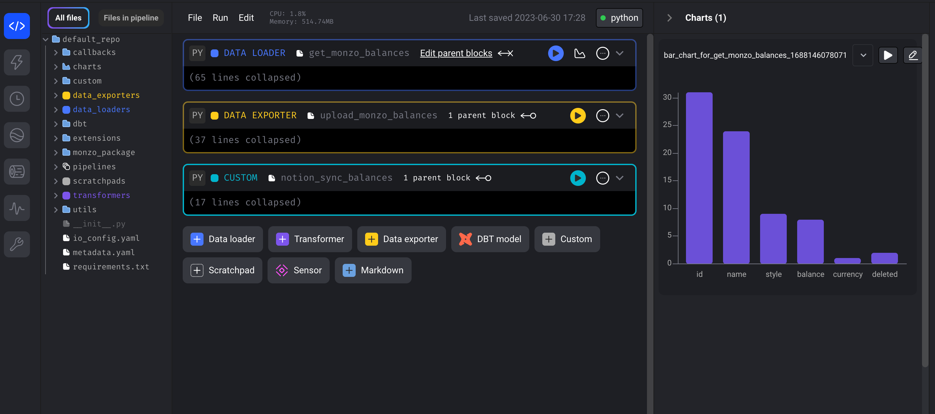Add a new Transformer block
Screen dimensions: 935x414
(x=309, y=239)
